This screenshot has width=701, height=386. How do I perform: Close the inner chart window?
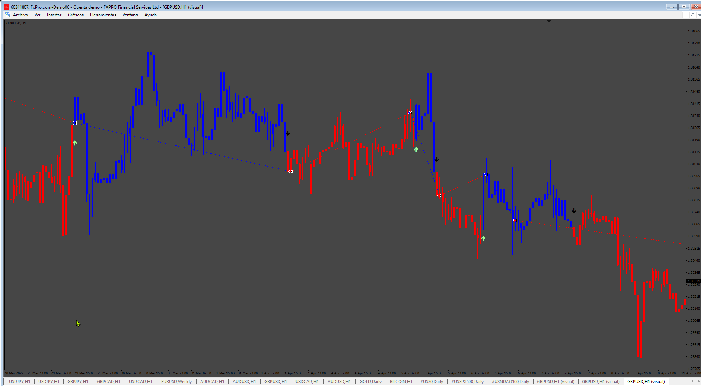pos(699,15)
